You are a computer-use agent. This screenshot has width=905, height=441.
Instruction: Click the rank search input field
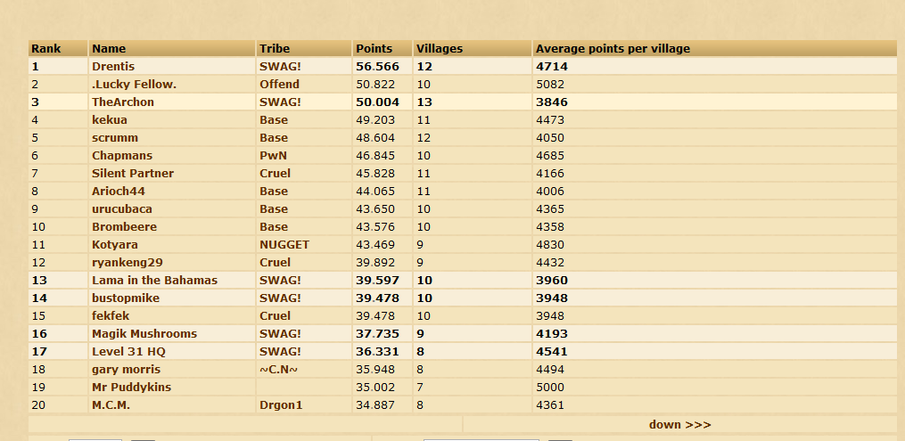tap(95, 439)
